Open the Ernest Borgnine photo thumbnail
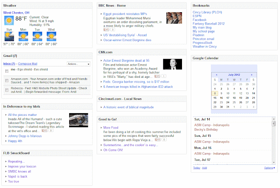280x188 pixels. pyautogui.click(x=172, y=64)
